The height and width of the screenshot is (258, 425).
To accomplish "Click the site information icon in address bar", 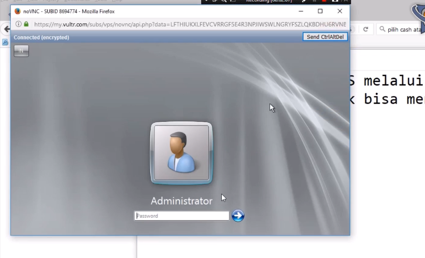I will pos(18,24).
